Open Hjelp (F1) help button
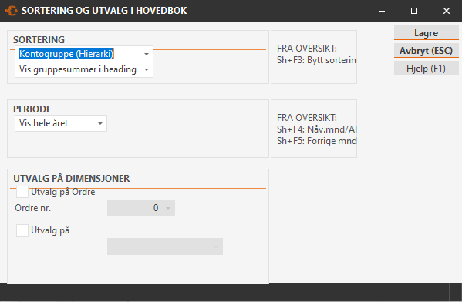The image size is (462, 302). 426,69
